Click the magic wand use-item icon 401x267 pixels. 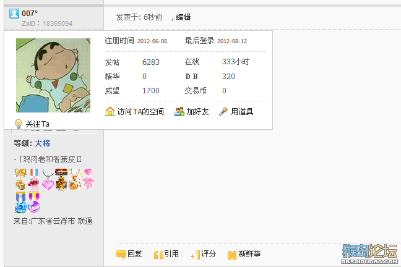tap(223, 112)
